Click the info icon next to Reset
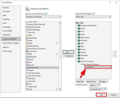 (99, 85)
